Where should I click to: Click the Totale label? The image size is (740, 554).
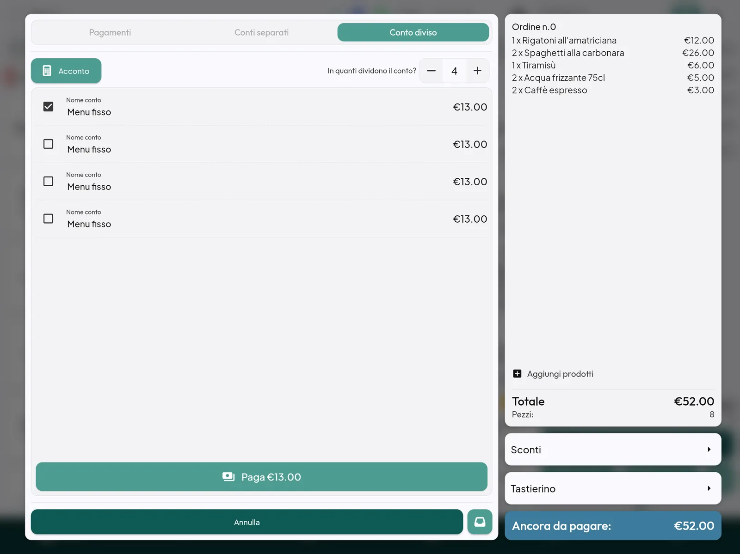528,402
